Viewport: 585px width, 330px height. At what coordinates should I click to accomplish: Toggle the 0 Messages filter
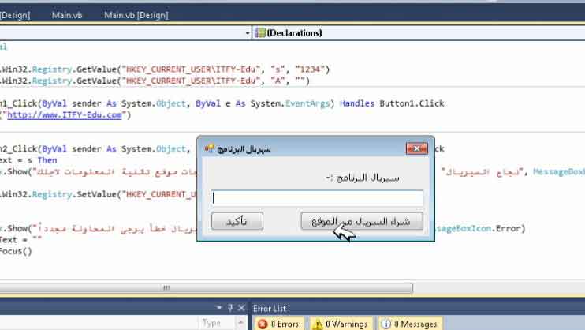point(408,324)
